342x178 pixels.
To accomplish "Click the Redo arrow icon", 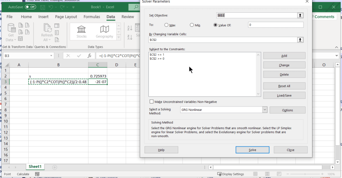I will click(x=62, y=7).
